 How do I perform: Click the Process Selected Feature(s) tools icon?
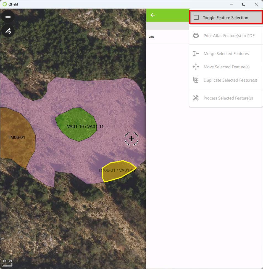(x=196, y=98)
